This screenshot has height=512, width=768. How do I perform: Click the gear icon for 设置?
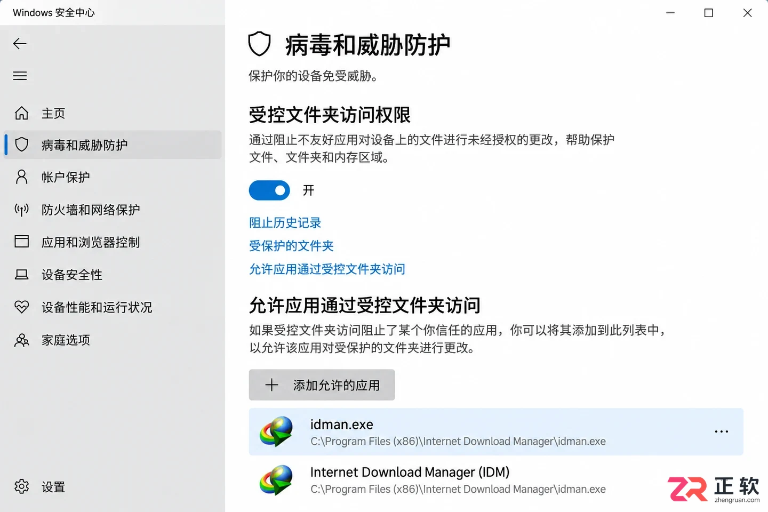pos(21,486)
